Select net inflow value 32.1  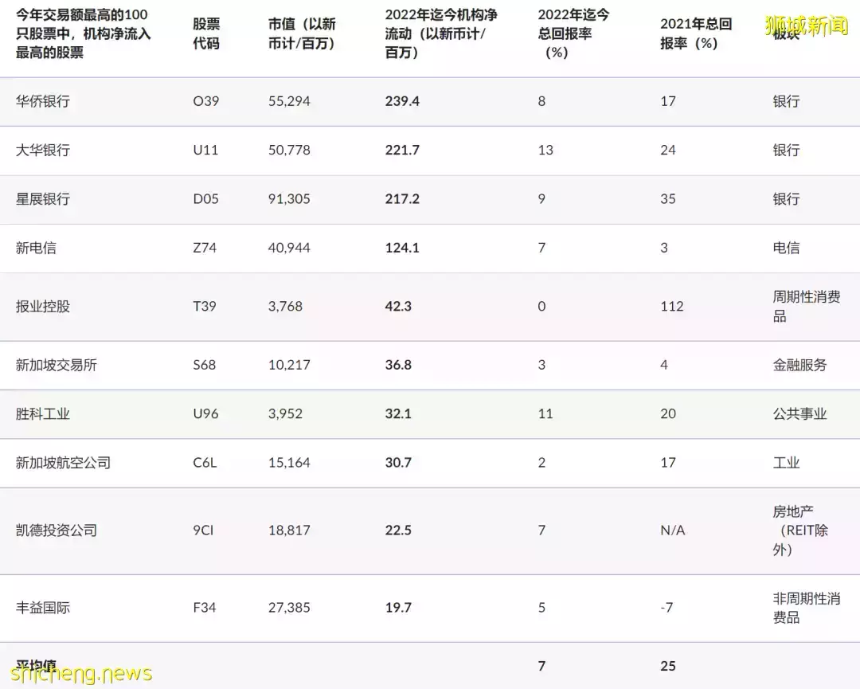398,414
